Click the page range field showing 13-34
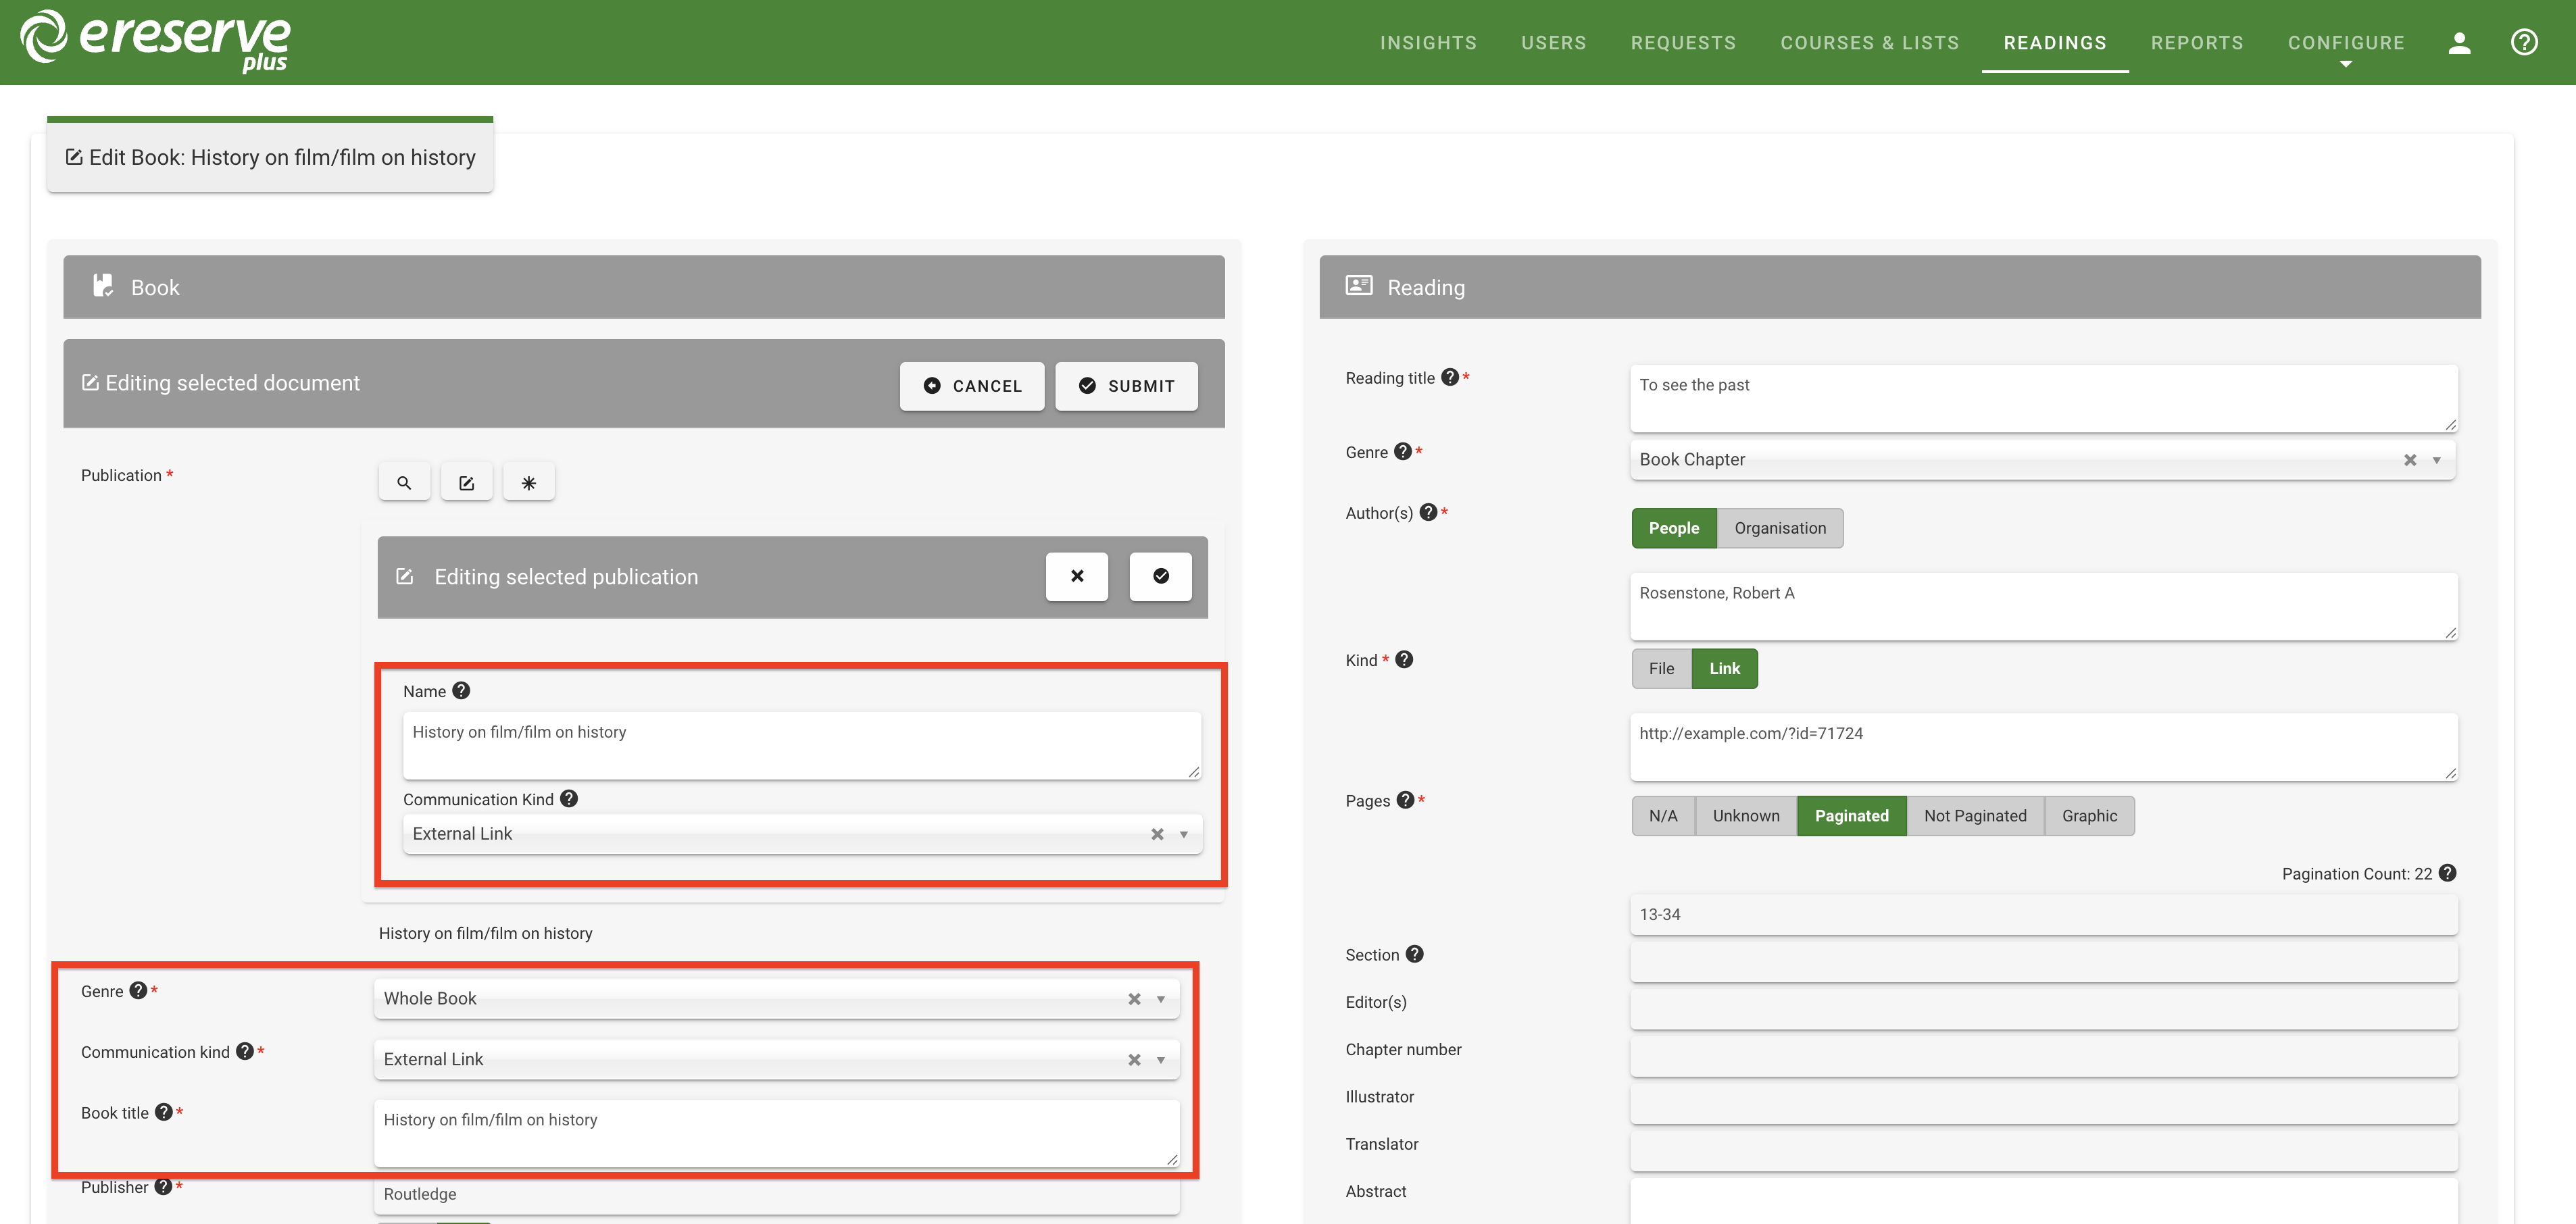The image size is (2576, 1224). click(x=2042, y=914)
